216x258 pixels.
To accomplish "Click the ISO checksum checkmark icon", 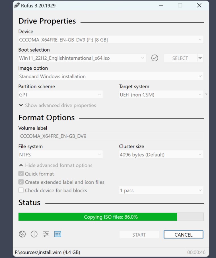I will [x=155, y=58].
